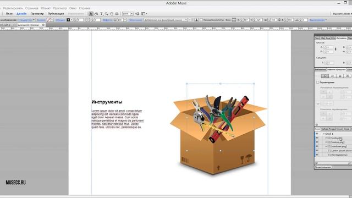Click the footer layout icon in control bar
This screenshot has width=352, height=198.
tap(234, 20)
